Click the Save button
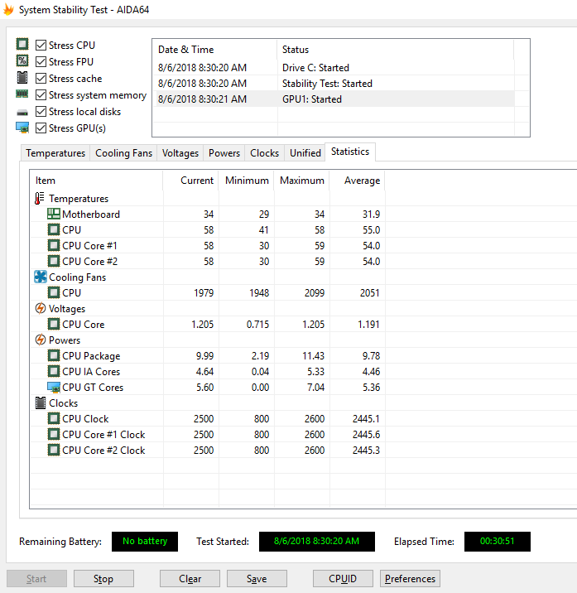 tap(257, 579)
